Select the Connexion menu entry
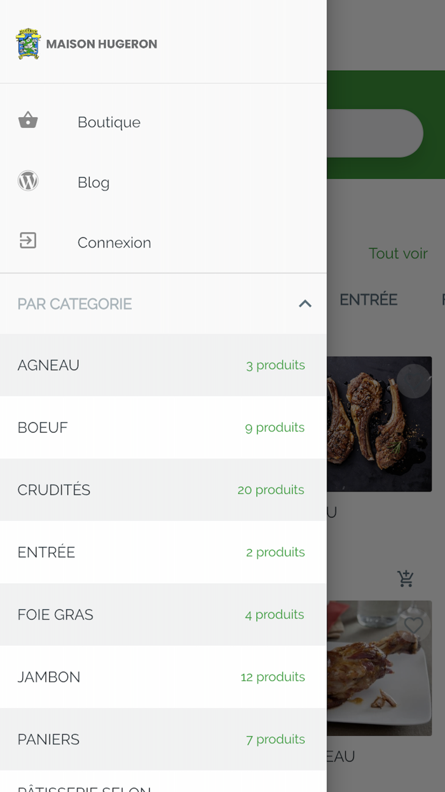 pos(114,243)
